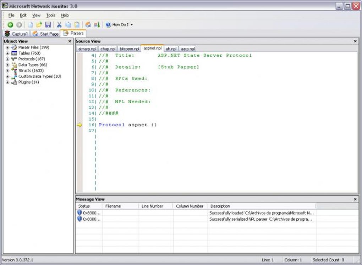Close the Message View panel

[355, 199]
